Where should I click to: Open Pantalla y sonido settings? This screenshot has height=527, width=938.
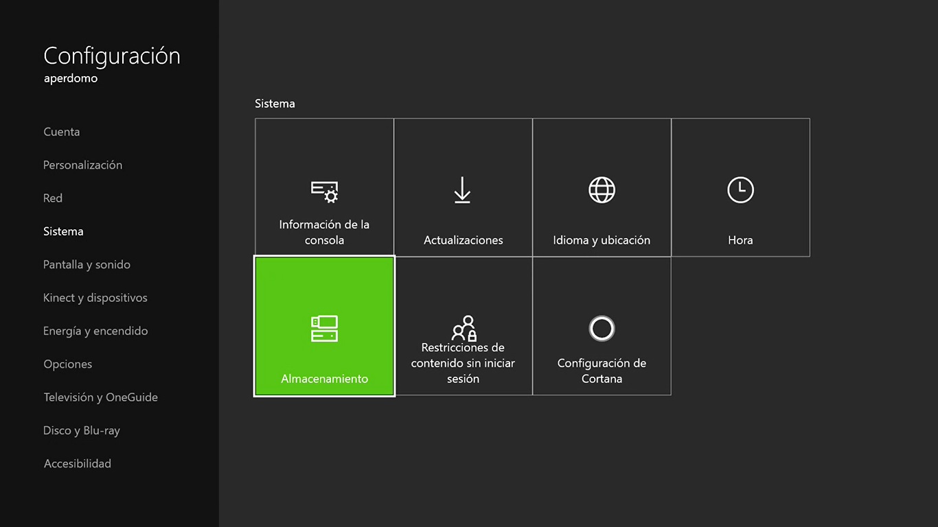87,264
